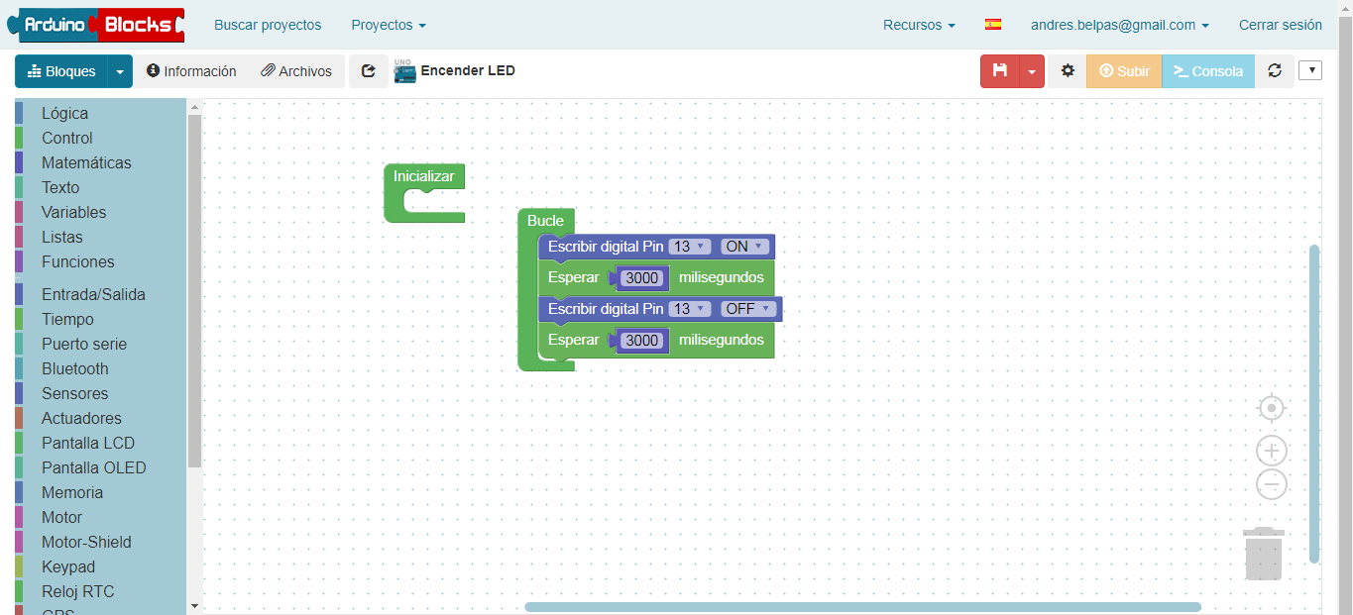
Task: Click the trash can icon
Action: (1264, 554)
